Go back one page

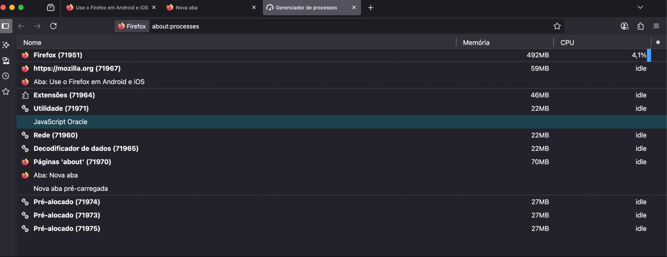[x=21, y=26]
